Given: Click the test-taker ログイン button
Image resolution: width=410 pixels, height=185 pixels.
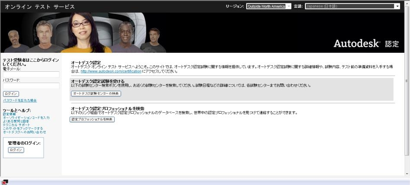Looking at the screenshot, I should pos(11,94).
